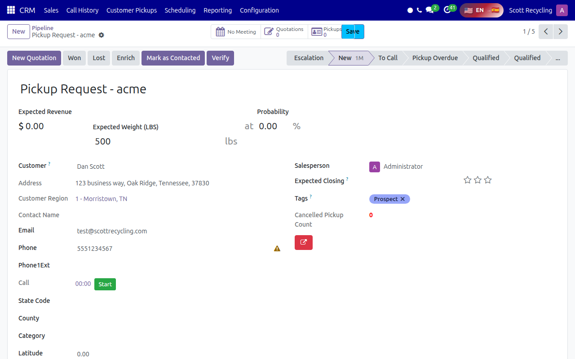Screen dimensions: 575x359
Task: Edit the Expected Weight value 500
Action: (157, 141)
